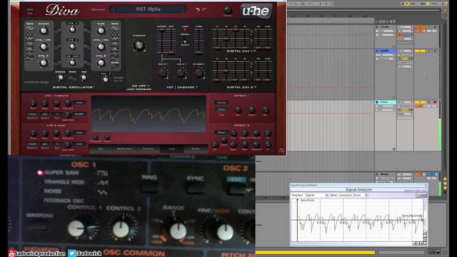
Task: Open the filter LFO 2 modulation source dropdown
Action: pos(182,64)
